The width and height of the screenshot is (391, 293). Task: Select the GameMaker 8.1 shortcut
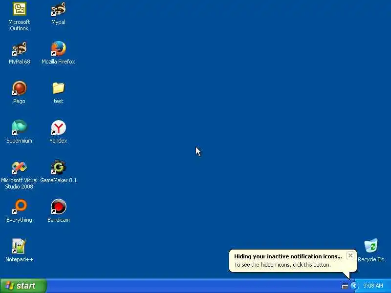[x=58, y=167]
